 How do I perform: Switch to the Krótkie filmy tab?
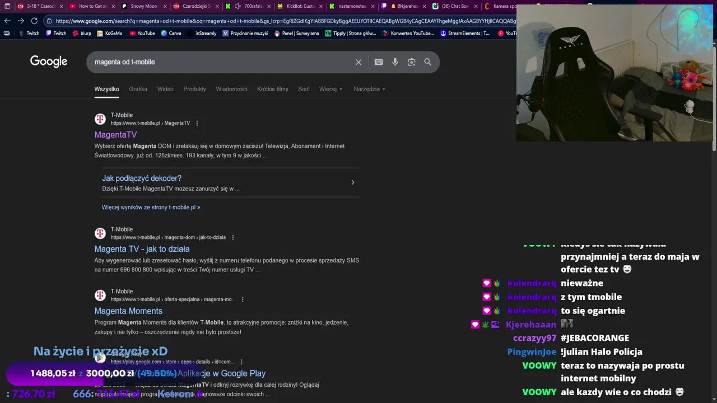coord(273,89)
